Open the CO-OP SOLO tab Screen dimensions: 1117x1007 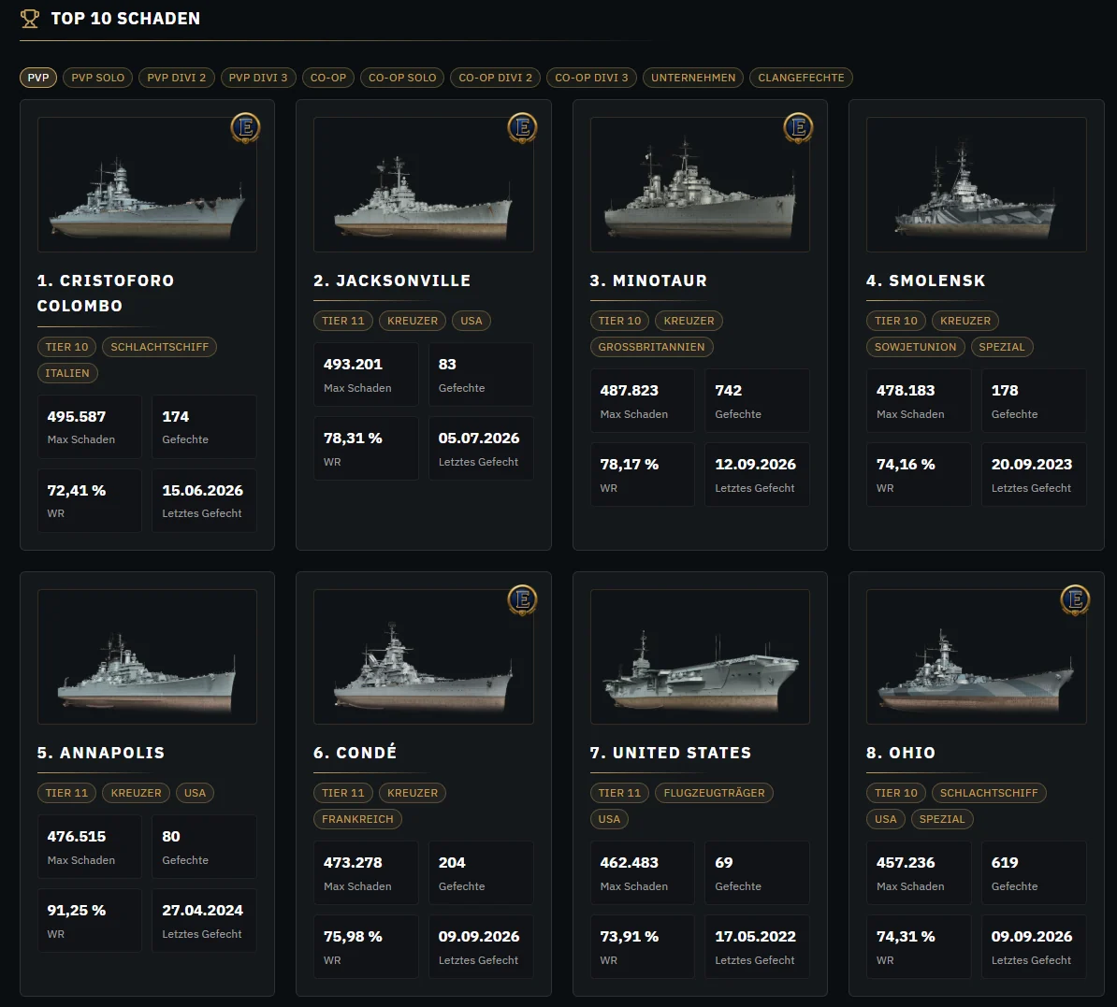point(402,78)
